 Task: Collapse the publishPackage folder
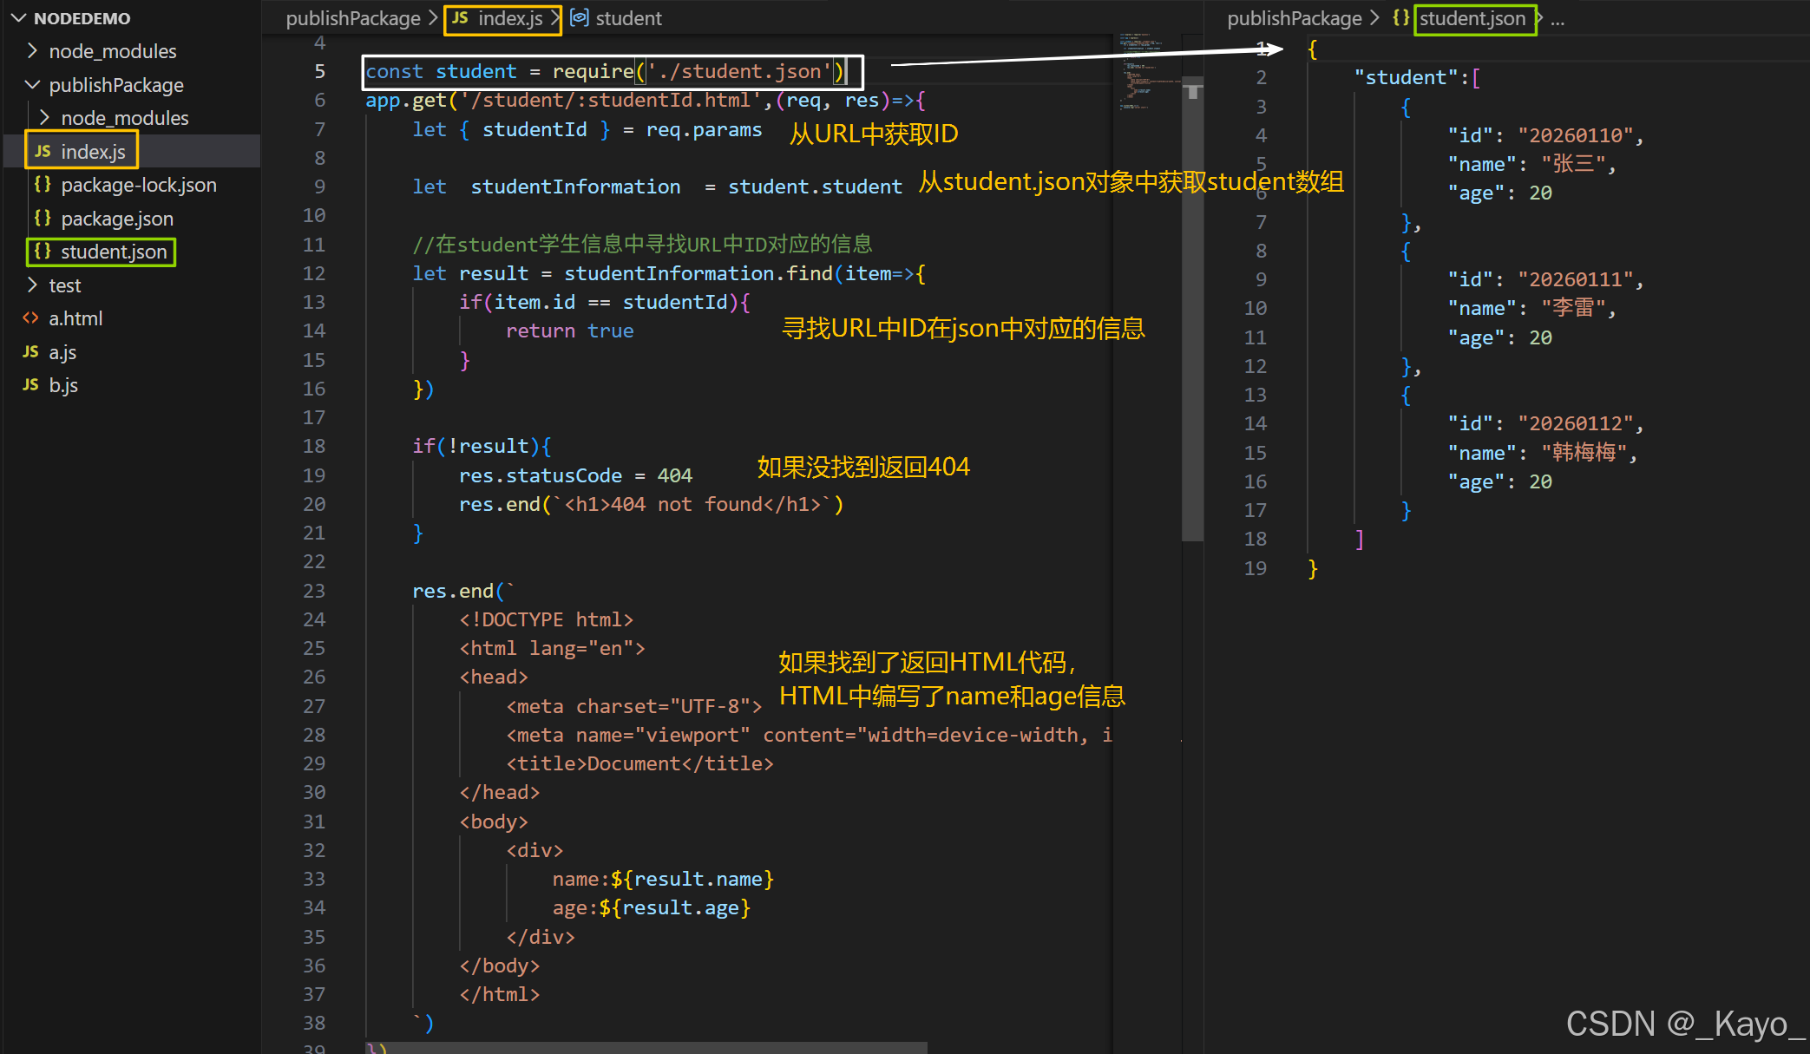click(x=32, y=85)
